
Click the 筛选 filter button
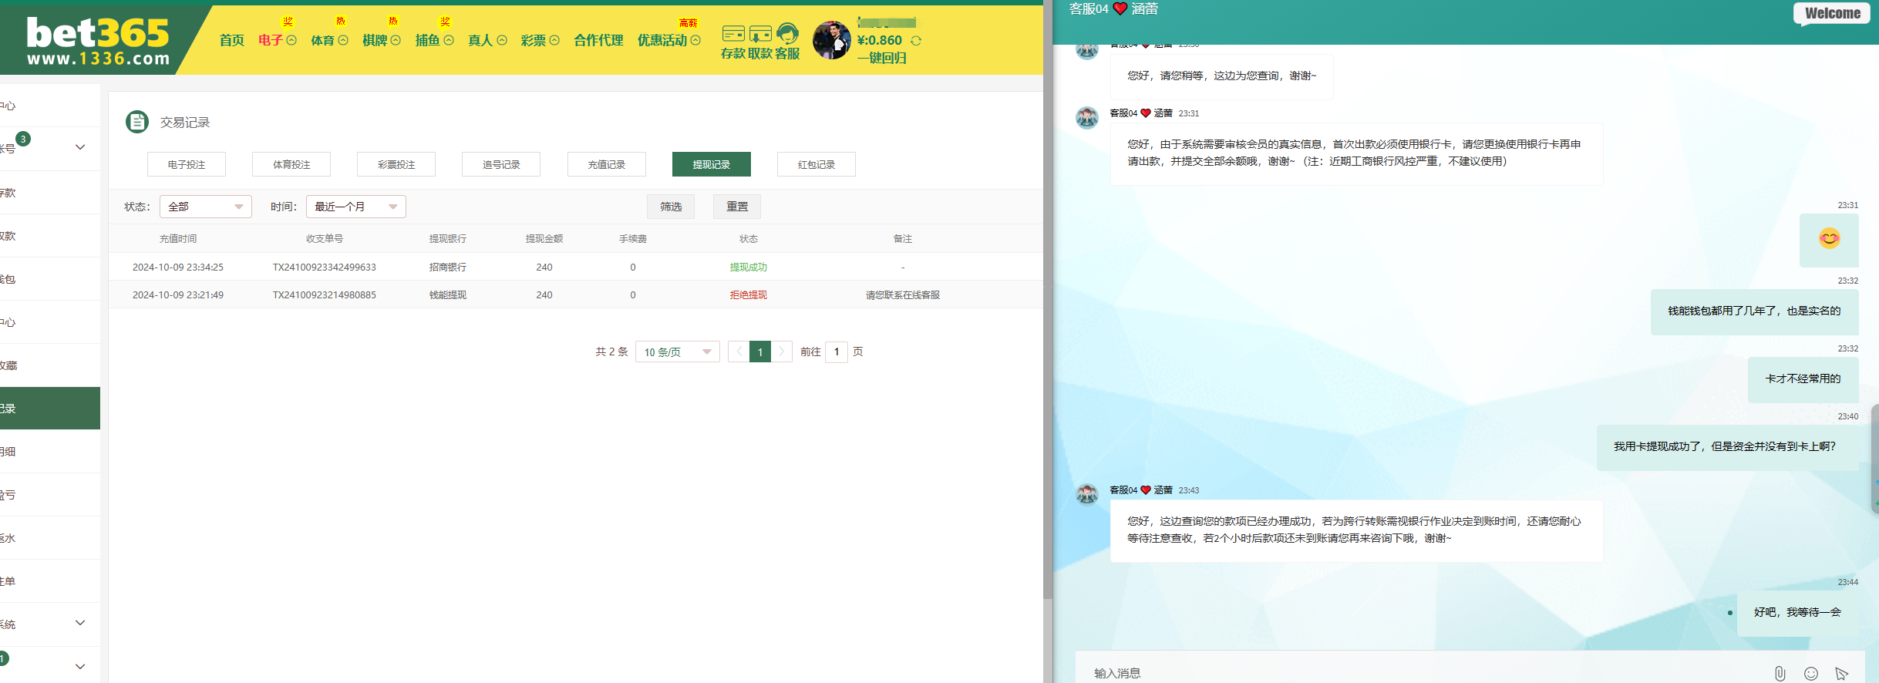pyautogui.click(x=671, y=207)
